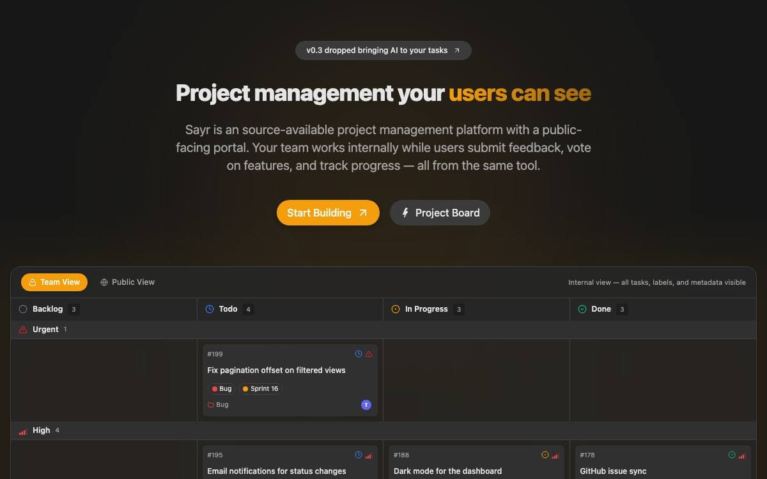Click the Todo count badge 4
Image resolution: width=767 pixels, height=479 pixels.
coord(249,309)
